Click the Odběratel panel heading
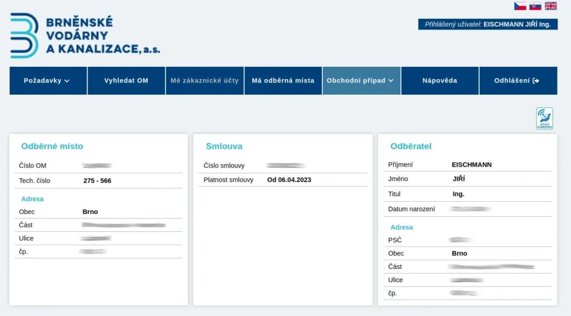Image resolution: width=571 pixels, height=316 pixels. point(411,147)
